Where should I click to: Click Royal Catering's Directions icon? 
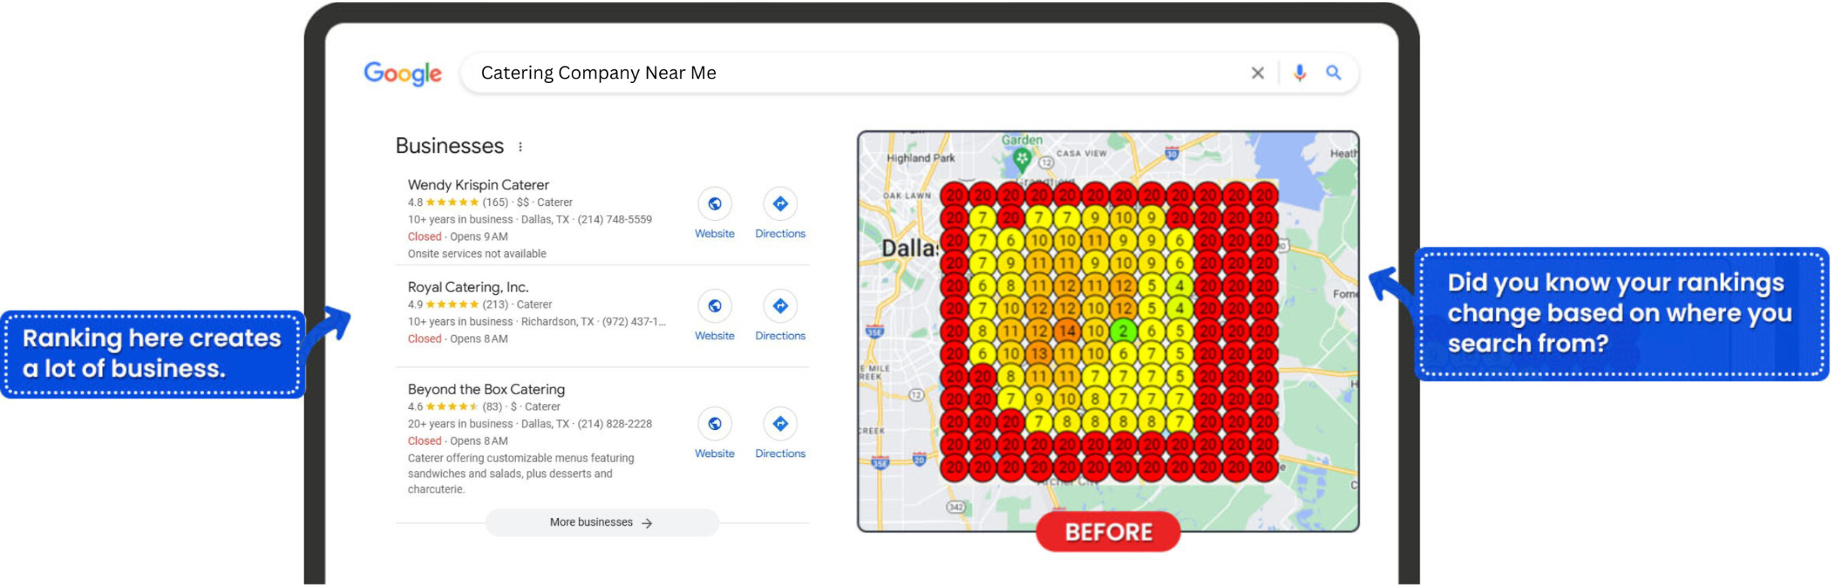point(780,305)
